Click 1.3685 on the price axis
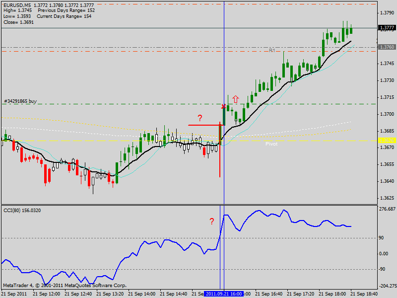 point(388,131)
